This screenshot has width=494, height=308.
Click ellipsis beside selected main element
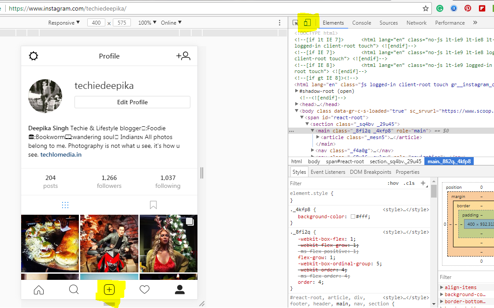[x=292, y=131]
